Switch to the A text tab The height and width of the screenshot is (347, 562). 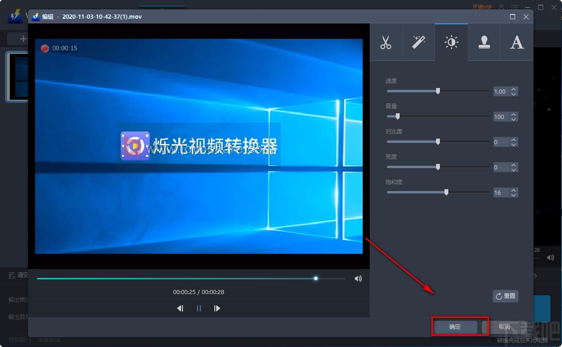tap(517, 42)
